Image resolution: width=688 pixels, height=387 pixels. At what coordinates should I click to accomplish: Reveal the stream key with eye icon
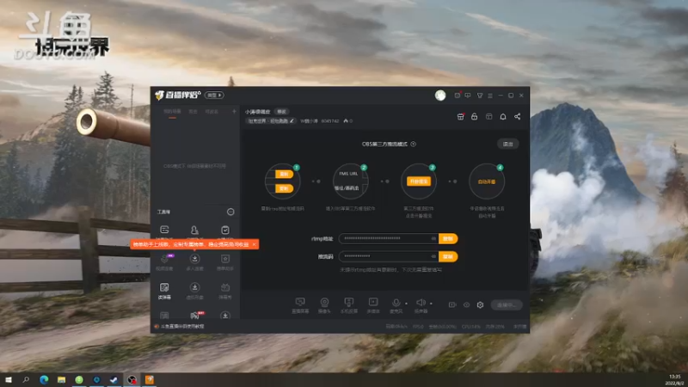433,256
